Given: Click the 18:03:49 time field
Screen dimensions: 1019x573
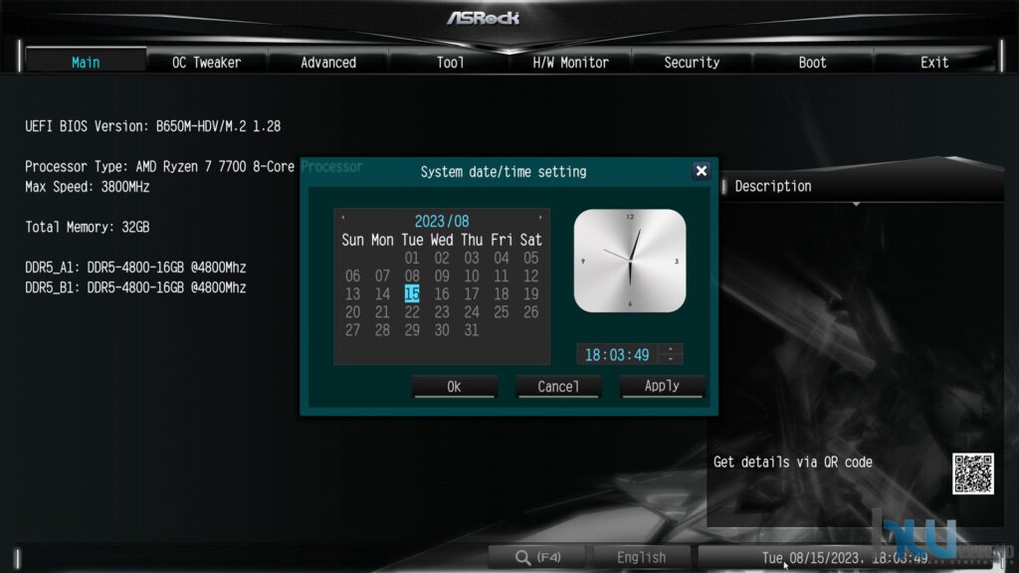Looking at the screenshot, I should (x=617, y=355).
